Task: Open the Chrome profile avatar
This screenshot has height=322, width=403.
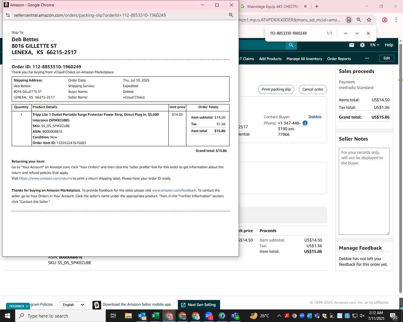Action: coord(384,20)
